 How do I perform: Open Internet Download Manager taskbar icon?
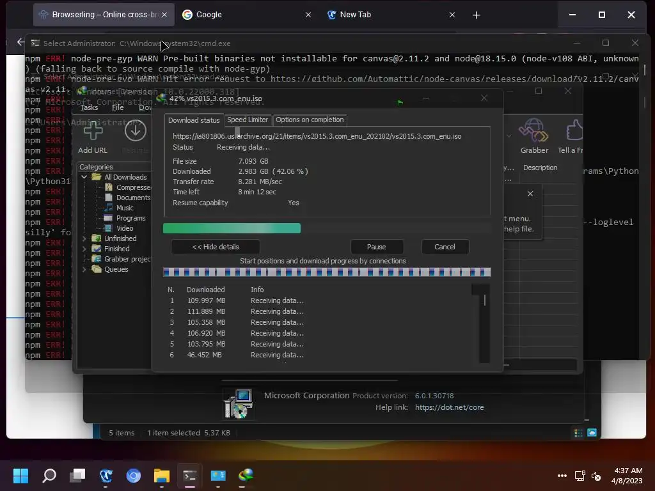246,476
